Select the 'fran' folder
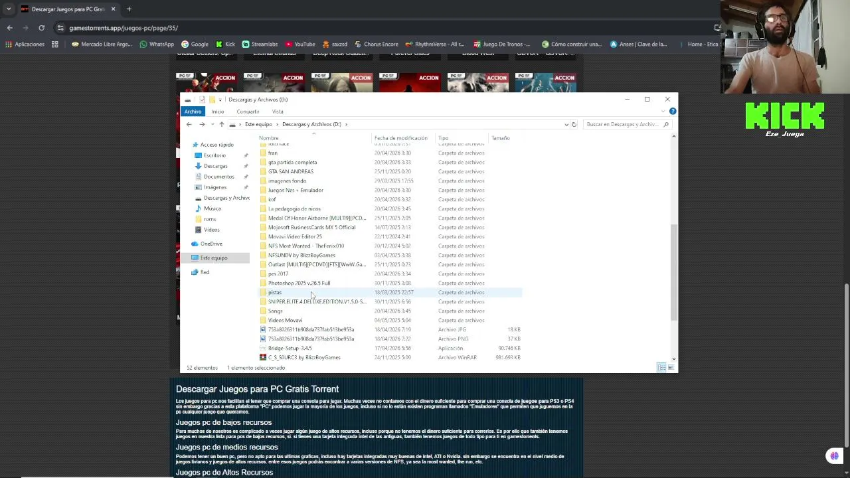This screenshot has height=478, width=850. click(273, 153)
